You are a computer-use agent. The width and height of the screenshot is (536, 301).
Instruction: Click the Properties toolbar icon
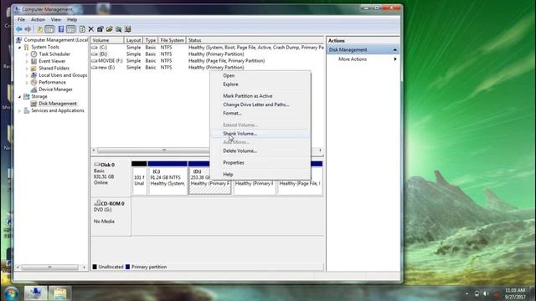tap(100, 29)
